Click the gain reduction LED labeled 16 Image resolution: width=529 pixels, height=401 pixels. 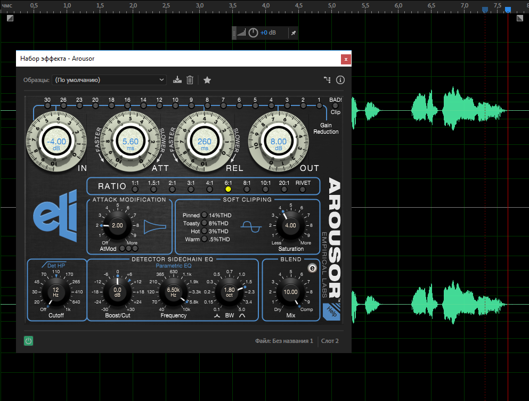coord(127,106)
